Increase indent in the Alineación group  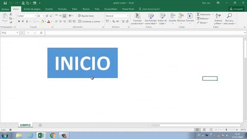click(74, 21)
